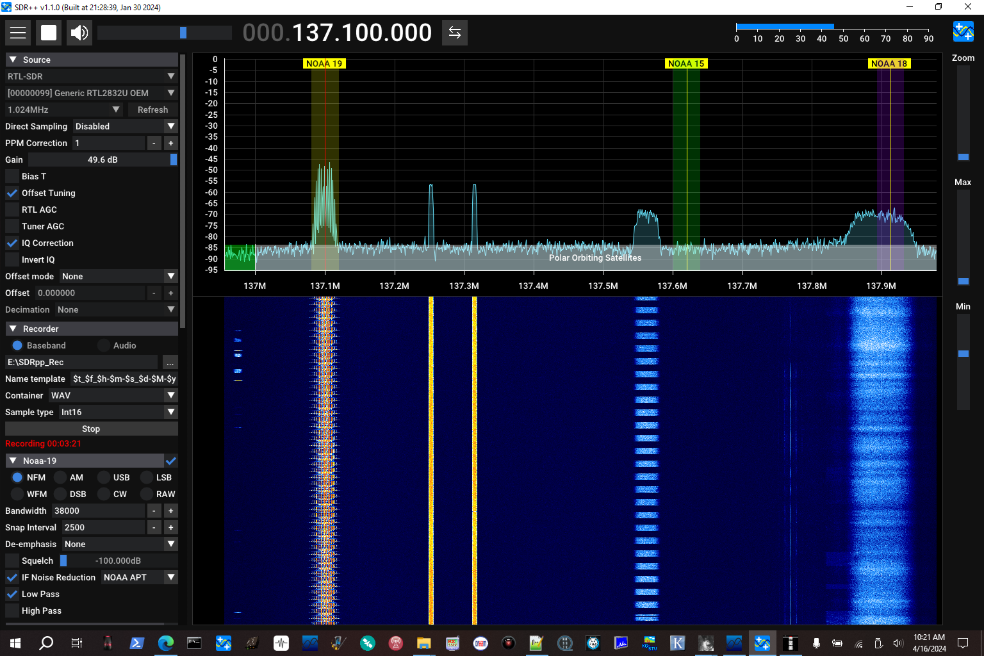This screenshot has height=656, width=984.
Task: Select DSB demodulation mode
Action: coord(60,494)
